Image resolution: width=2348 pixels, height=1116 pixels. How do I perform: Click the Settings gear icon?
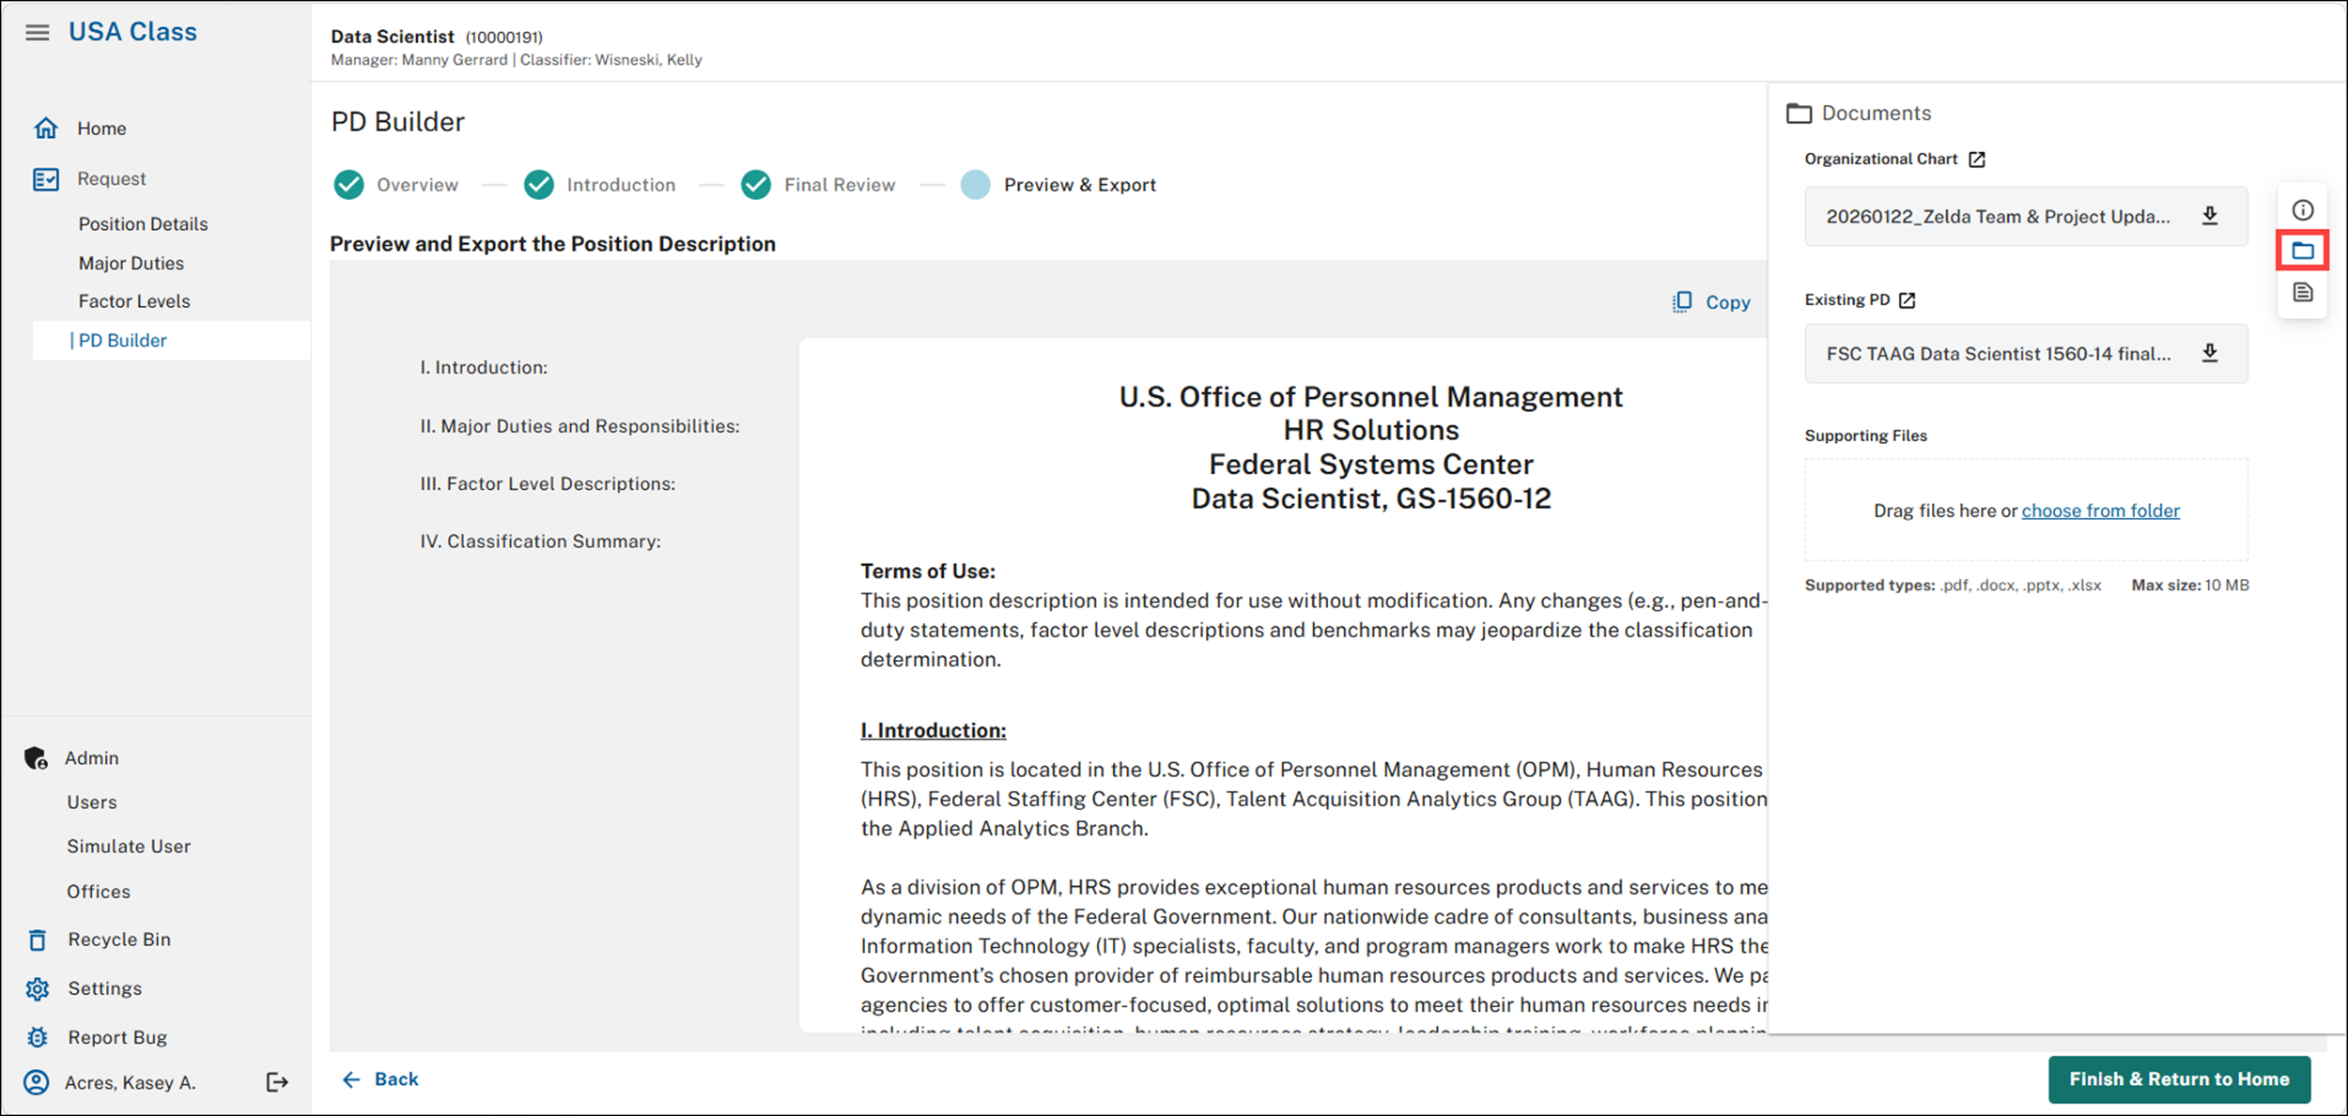pos(38,988)
